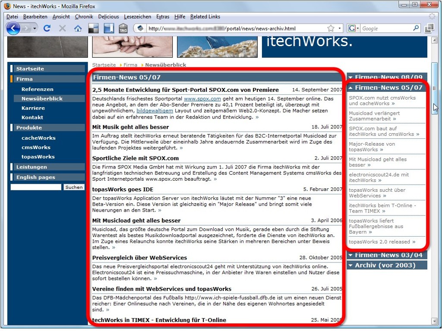Open the Delicious menu

pos(108,17)
